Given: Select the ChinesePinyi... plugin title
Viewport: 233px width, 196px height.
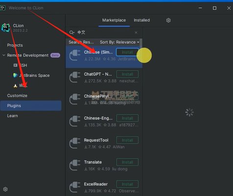Looking at the screenshot, I should click(x=98, y=96).
